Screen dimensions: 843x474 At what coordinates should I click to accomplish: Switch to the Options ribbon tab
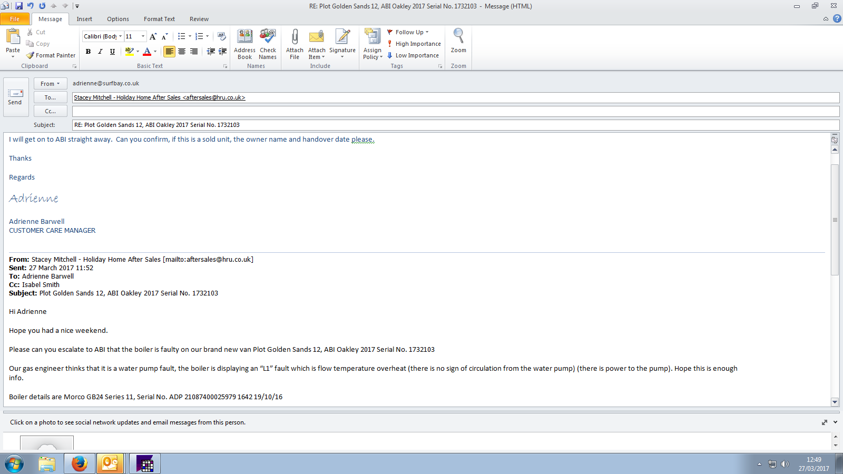point(118,19)
